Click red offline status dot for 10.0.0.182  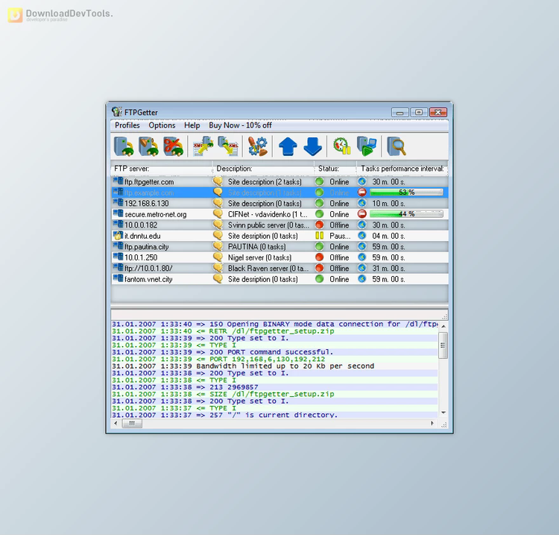(320, 225)
